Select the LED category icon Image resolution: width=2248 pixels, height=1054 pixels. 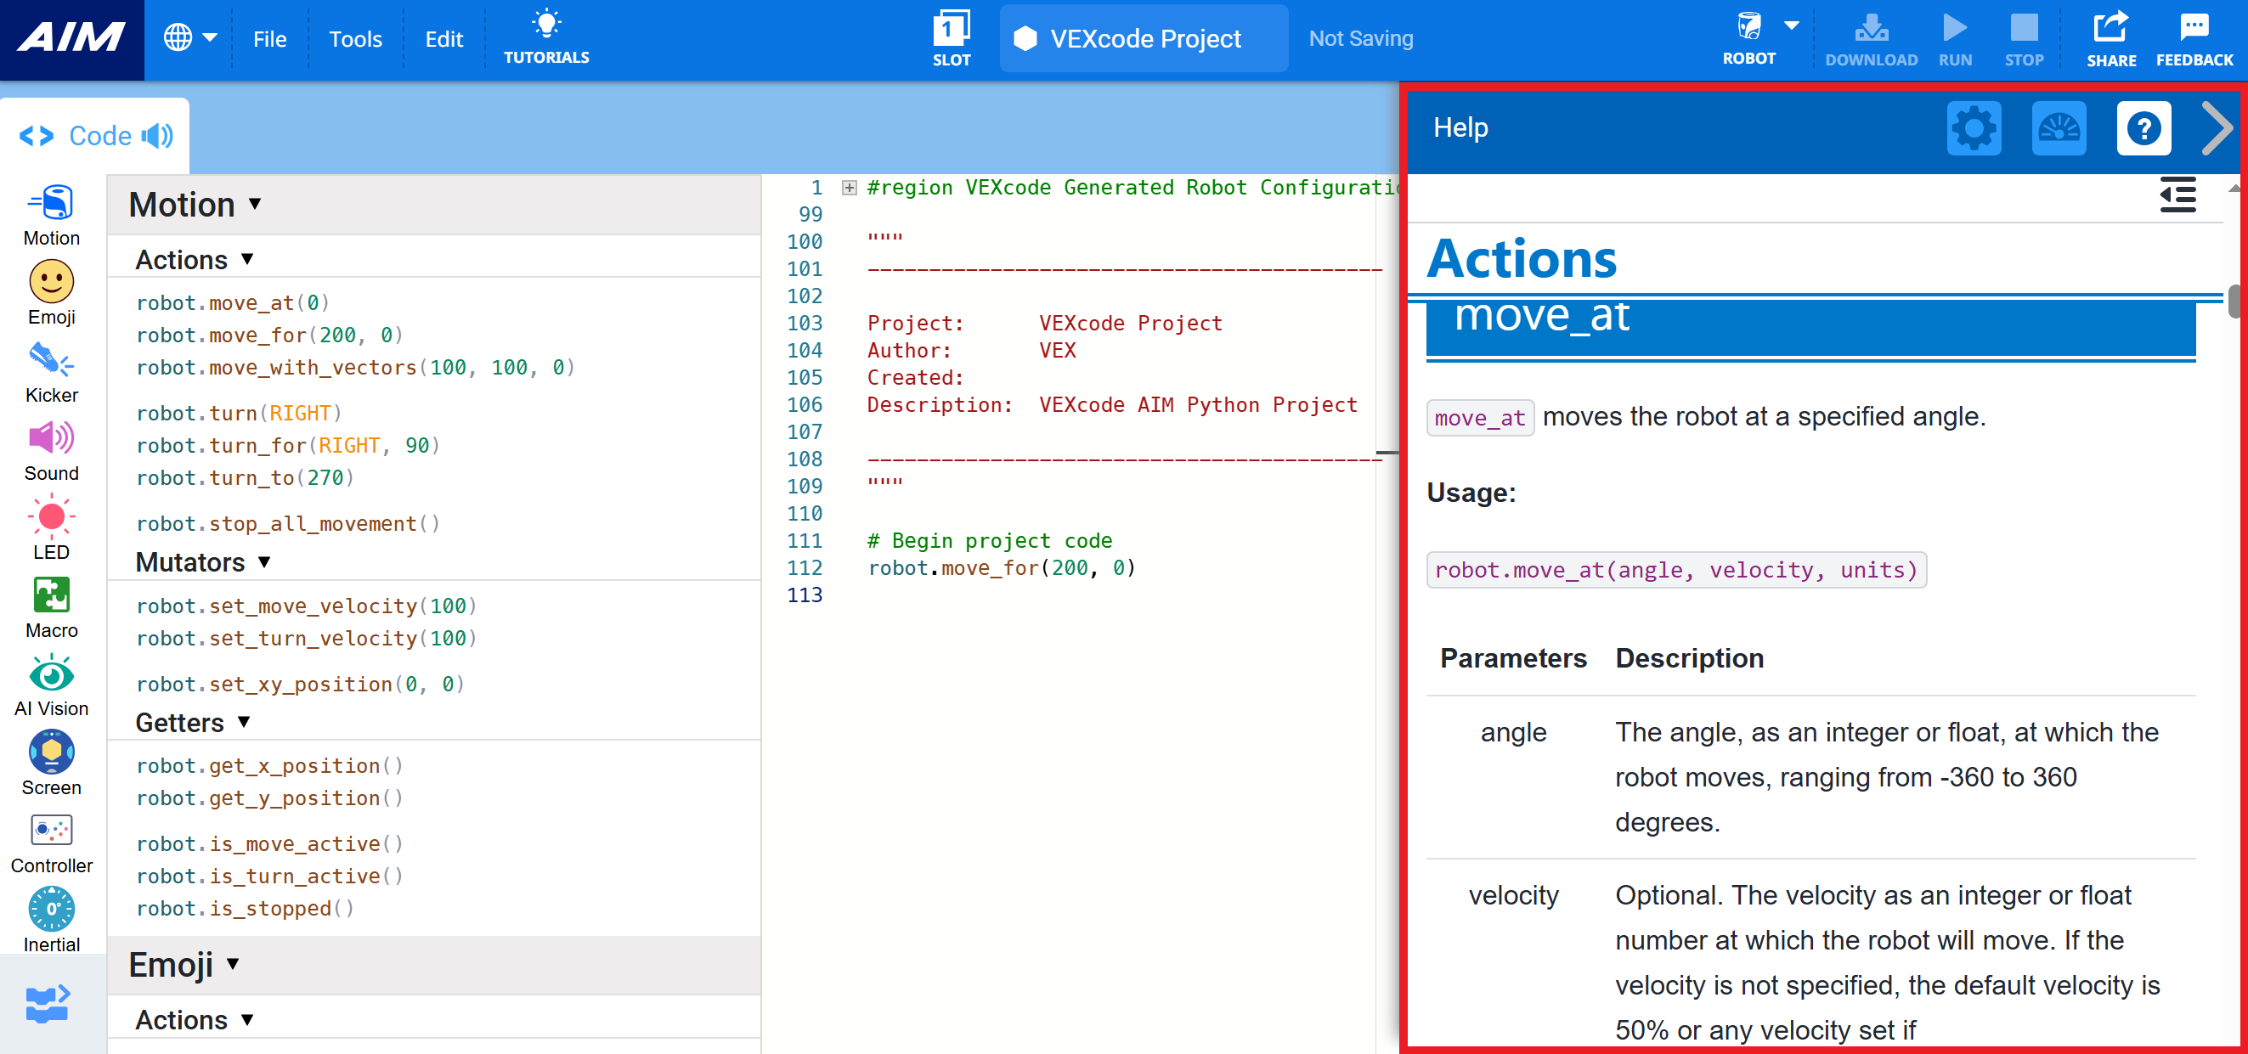tap(51, 525)
